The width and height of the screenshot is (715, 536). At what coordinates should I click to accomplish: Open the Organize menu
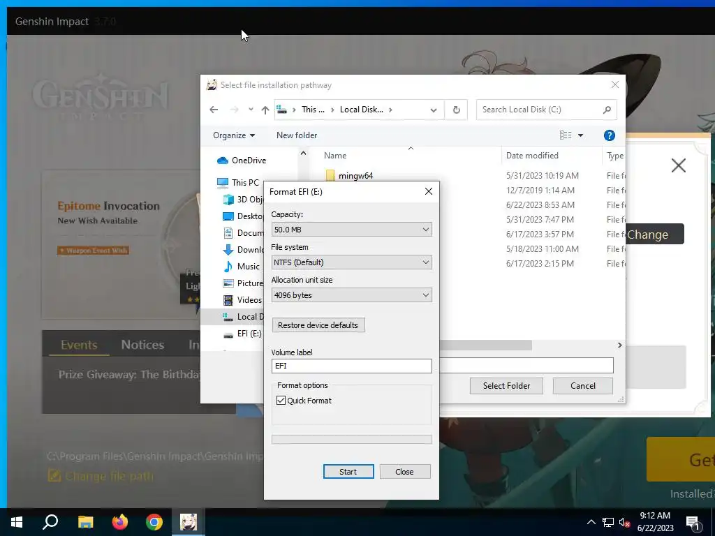point(234,135)
